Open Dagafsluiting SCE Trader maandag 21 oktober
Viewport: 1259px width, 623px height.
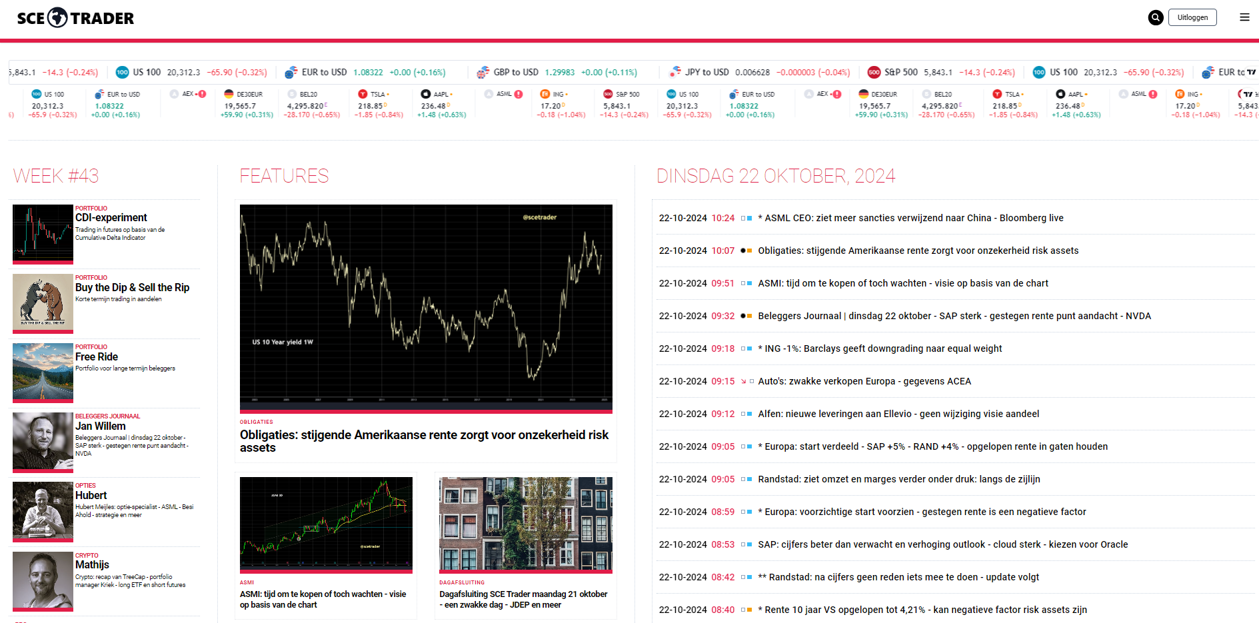tap(523, 600)
